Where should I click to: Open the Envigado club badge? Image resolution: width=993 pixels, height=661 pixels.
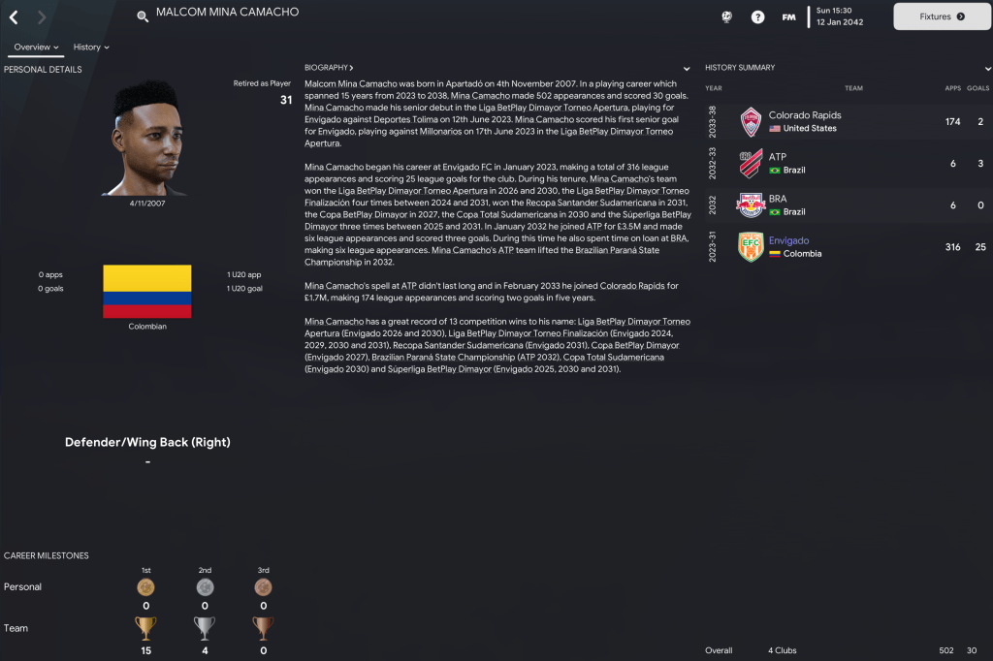click(x=751, y=247)
